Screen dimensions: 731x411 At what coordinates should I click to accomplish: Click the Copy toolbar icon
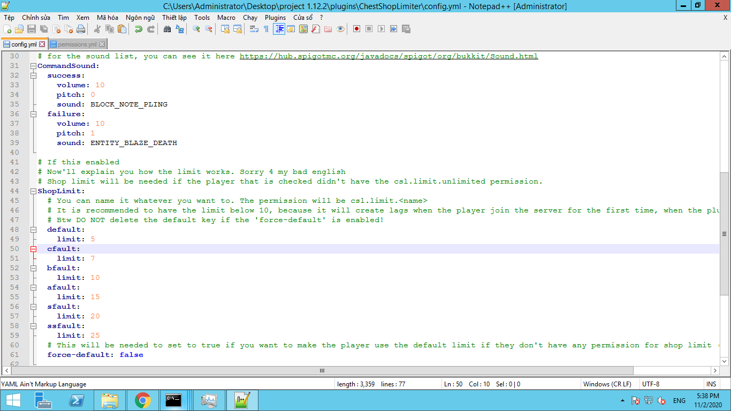click(x=110, y=29)
